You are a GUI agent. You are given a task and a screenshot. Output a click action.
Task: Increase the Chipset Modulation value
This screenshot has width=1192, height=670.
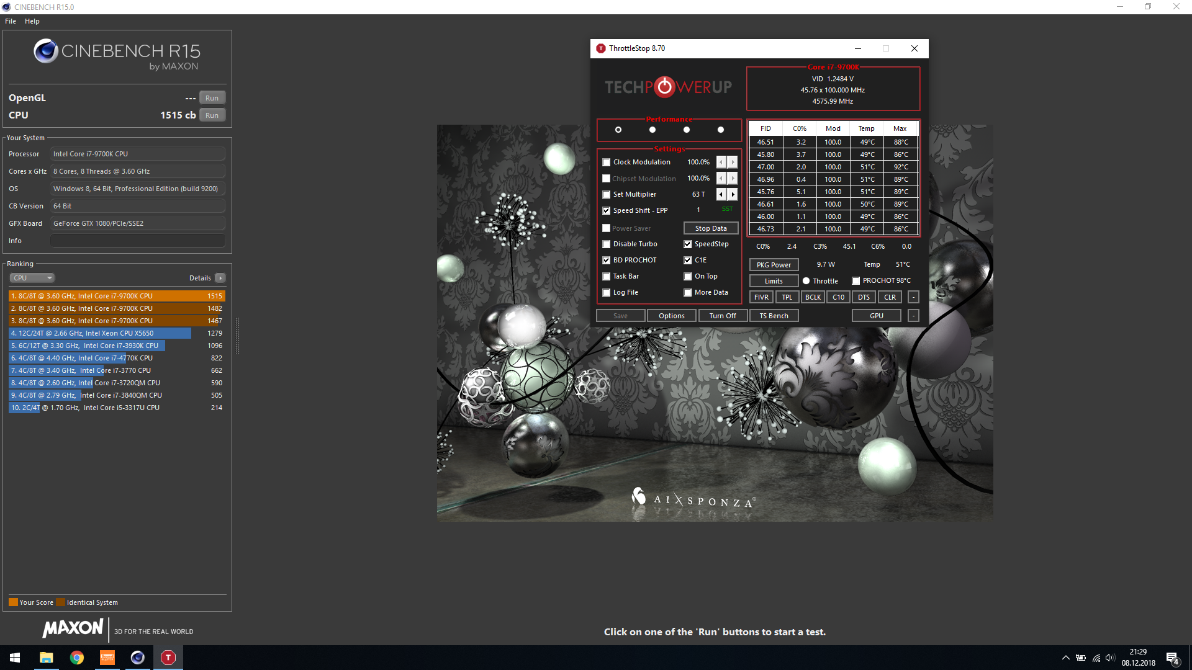pos(733,178)
